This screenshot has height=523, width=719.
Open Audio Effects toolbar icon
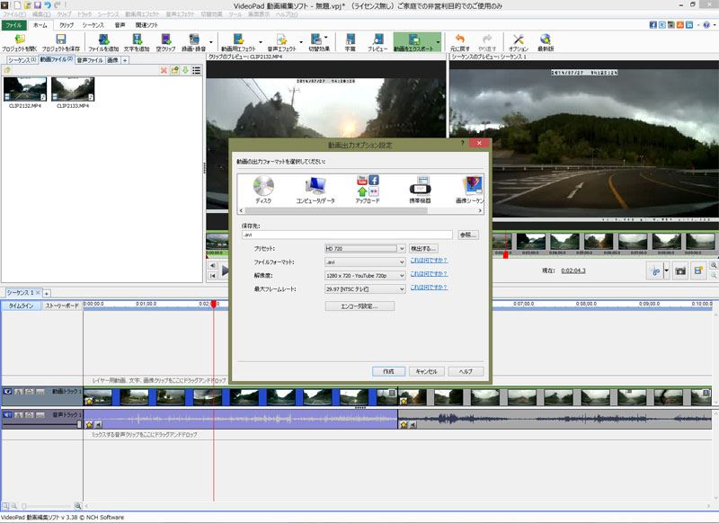point(281,42)
